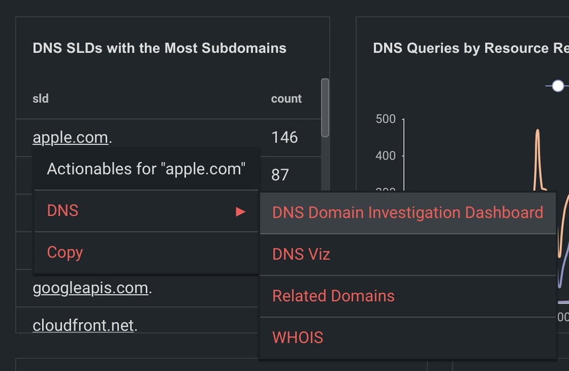The width and height of the screenshot is (569, 371).
Task: Click the white legend marker above the chart
Action: [557, 86]
